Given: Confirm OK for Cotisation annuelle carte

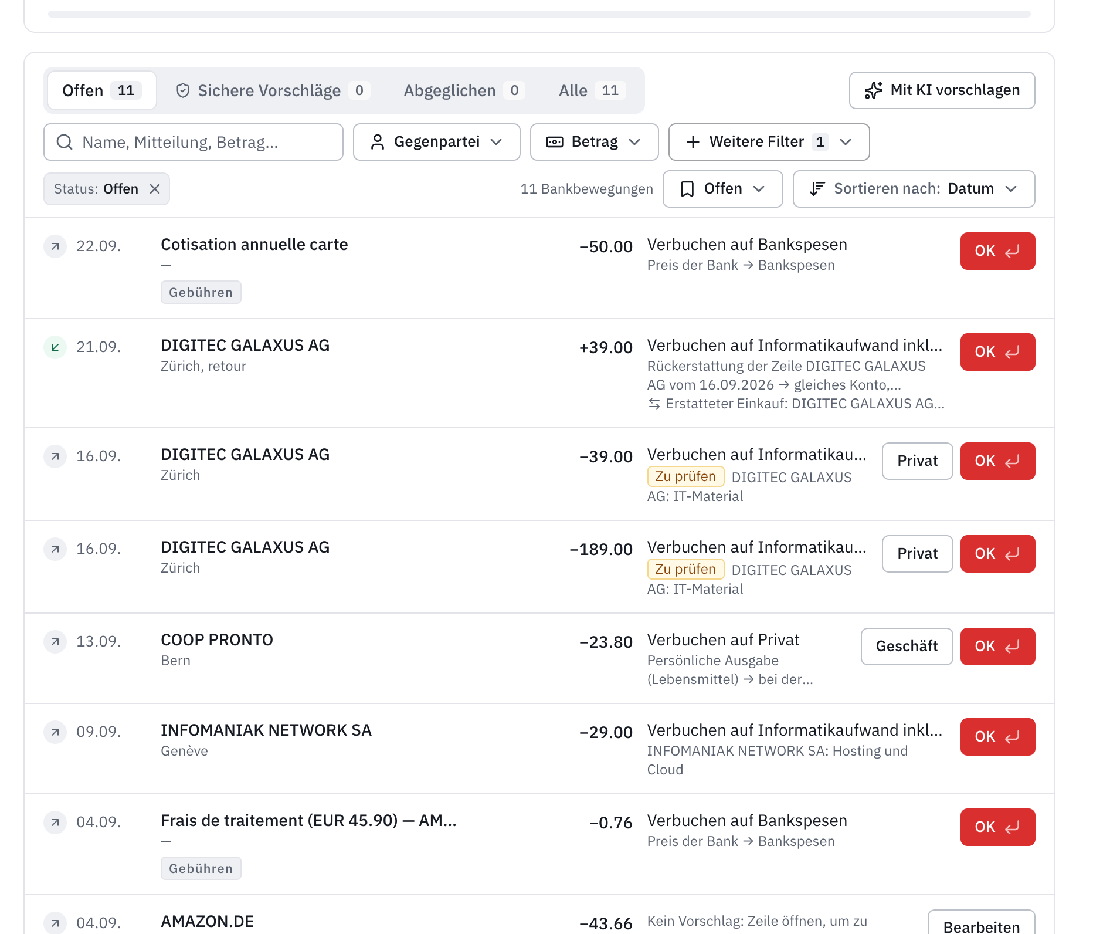Looking at the screenshot, I should [997, 251].
